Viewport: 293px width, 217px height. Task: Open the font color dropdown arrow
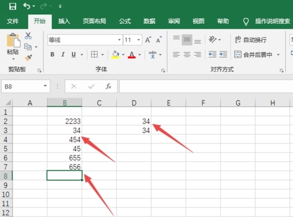pos(139,54)
